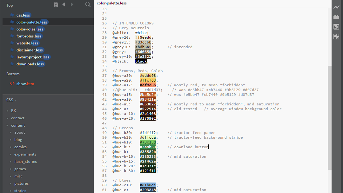Expand the comics folder in the tree
The image size is (343, 193).
click(11, 147)
